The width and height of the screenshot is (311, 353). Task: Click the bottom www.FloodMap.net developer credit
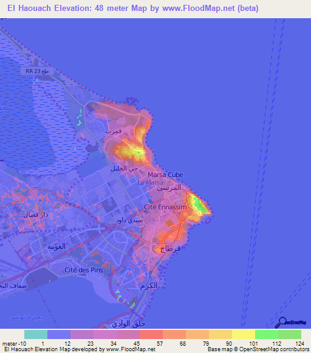click(131, 349)
